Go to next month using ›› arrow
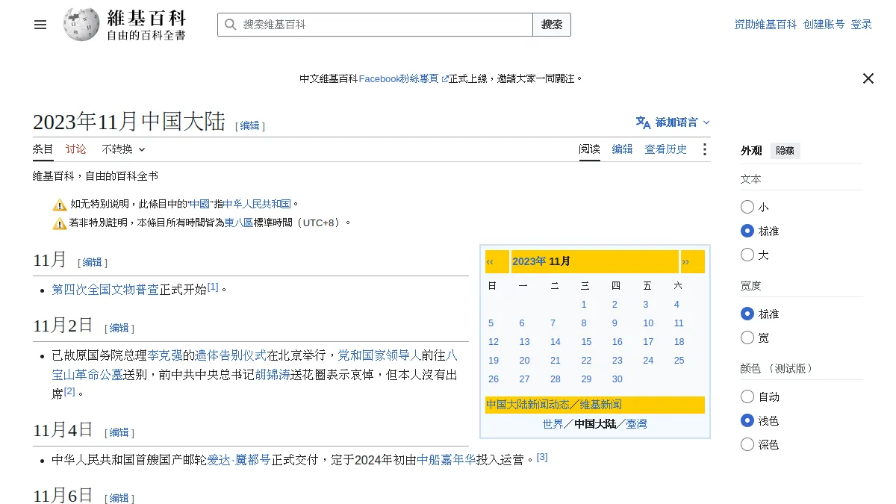Viewport: 896px width, 504px height. pyautogui.click(x=685, y=261)
